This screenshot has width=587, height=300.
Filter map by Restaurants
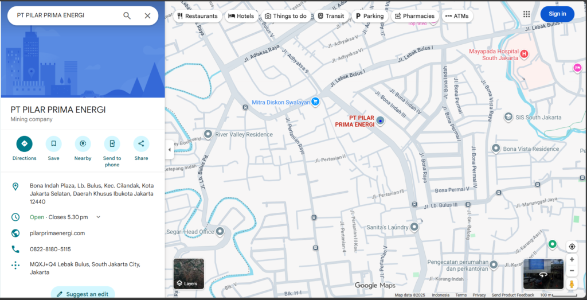click(x=198, y=16)
